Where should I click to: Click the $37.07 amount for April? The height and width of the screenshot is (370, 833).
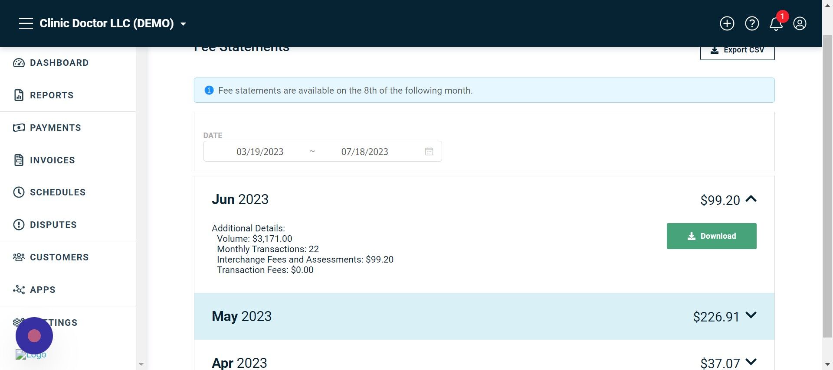720,364
